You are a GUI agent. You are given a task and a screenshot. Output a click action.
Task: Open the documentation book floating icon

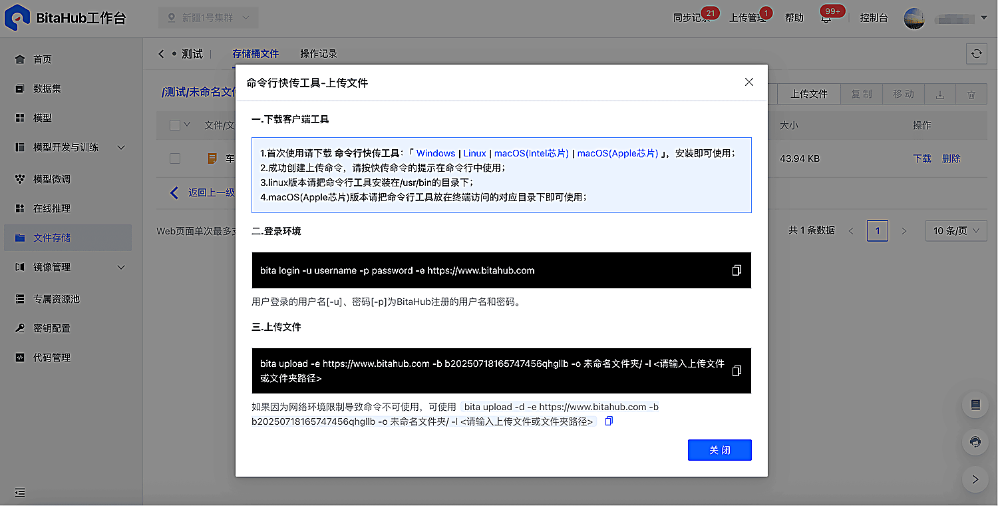pos(975,404)
